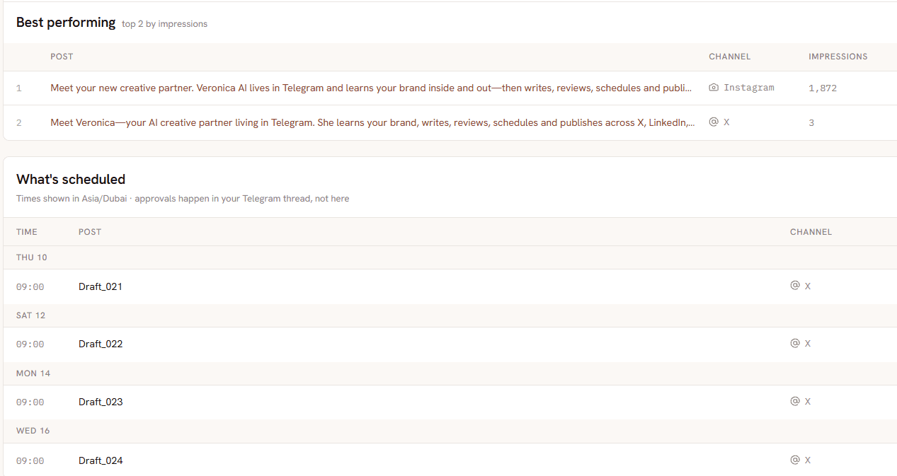Click the Instagram channel label
The height and width of the screenshot is (476, 897).
tap(748, 88)
